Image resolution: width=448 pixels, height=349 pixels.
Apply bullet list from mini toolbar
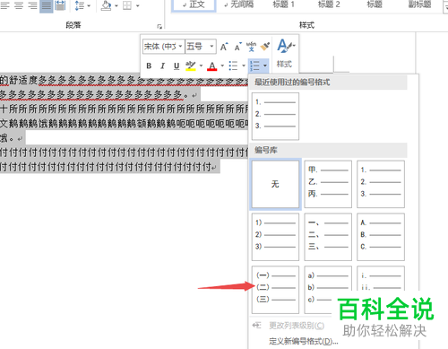pyautogui.click(x=233, y=65)
